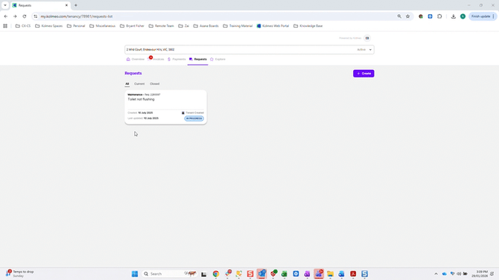Filter requests by Current
This screenshot has width=499, height=280.
(139, 83)
